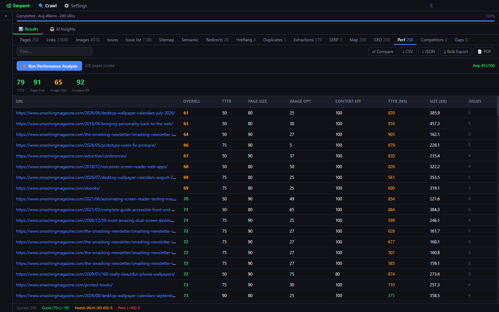This screenshot has width=499, height=312.
Task: Sort by the IMAGE OPT column header
Action: [x=300, y=102]
